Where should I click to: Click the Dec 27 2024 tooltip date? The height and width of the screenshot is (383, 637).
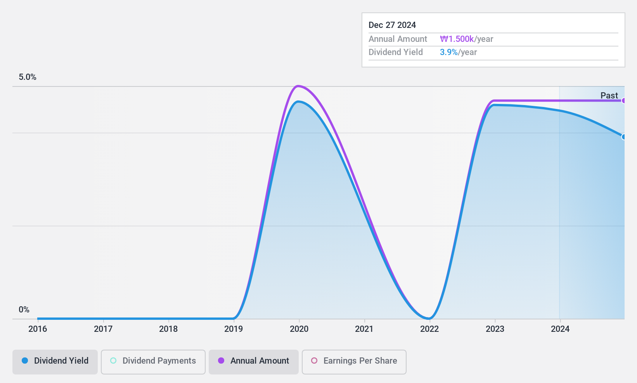tap(392, 25)
